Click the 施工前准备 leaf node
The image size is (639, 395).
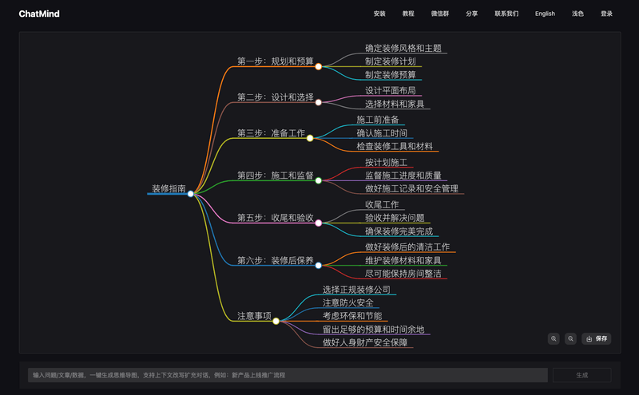(378, 120)
